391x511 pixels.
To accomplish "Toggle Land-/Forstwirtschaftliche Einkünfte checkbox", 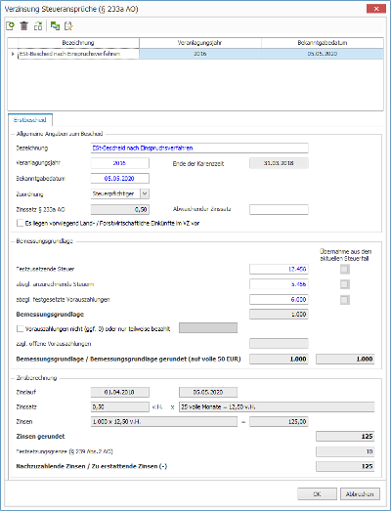I will click(x=20, y=223).
